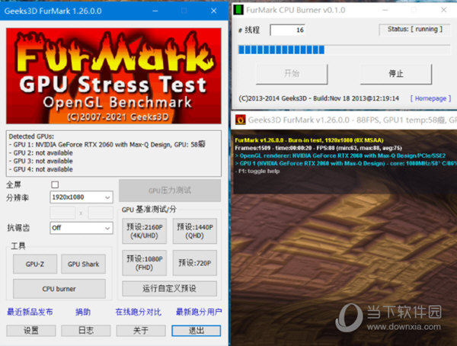
Task: Open the 最新跑分用户 link
Action: coord(199,312)
